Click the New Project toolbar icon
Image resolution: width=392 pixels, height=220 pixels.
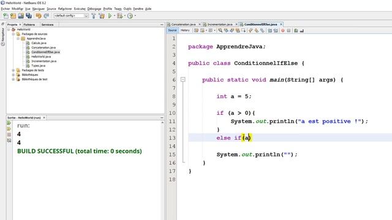[x=13, y=16]
